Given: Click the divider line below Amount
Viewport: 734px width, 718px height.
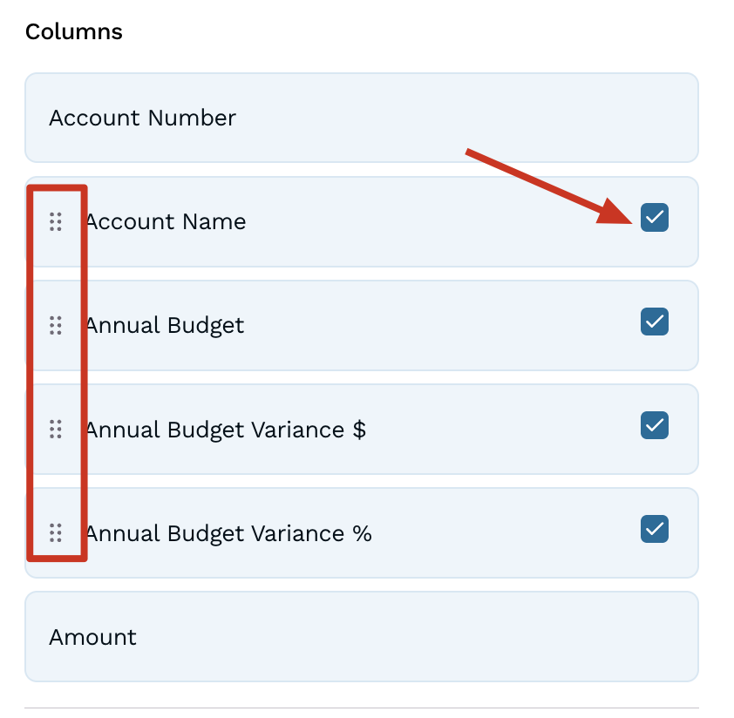Looking at the screenshot, I should click(x=361, y=708).
